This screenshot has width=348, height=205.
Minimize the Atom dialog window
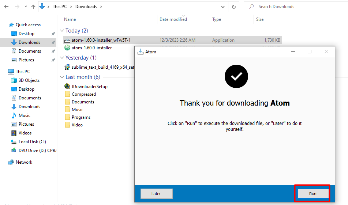tap(293, 52)
